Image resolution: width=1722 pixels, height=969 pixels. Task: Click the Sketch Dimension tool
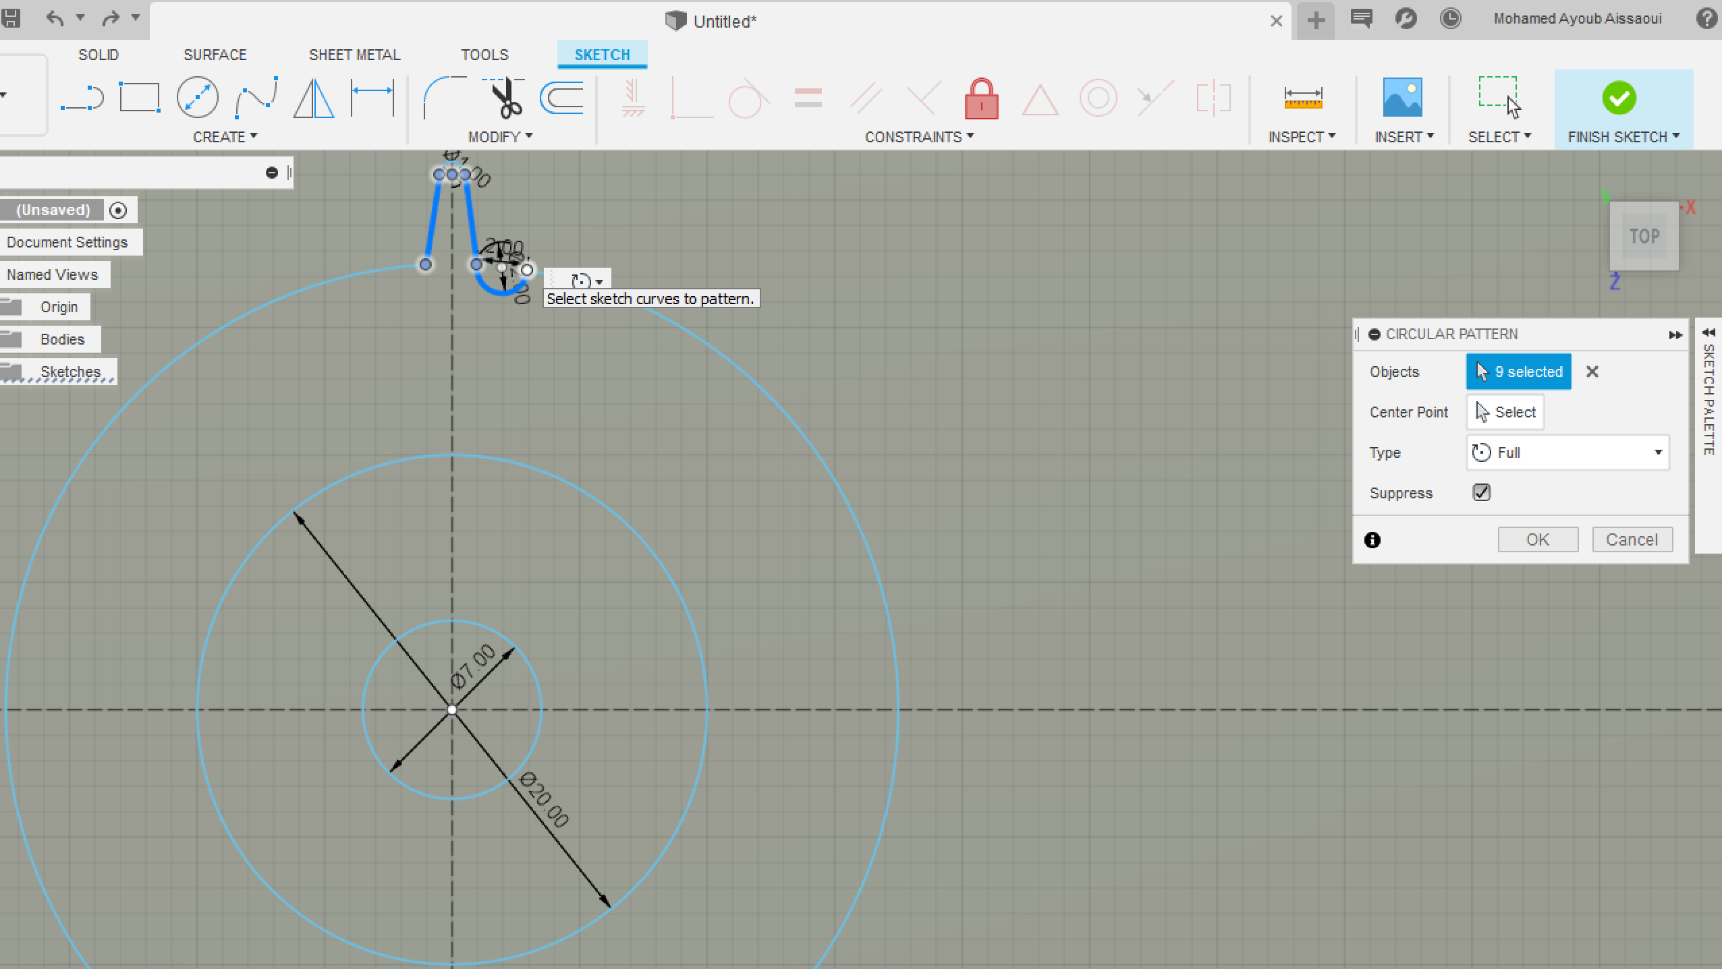tap(372, 98)
